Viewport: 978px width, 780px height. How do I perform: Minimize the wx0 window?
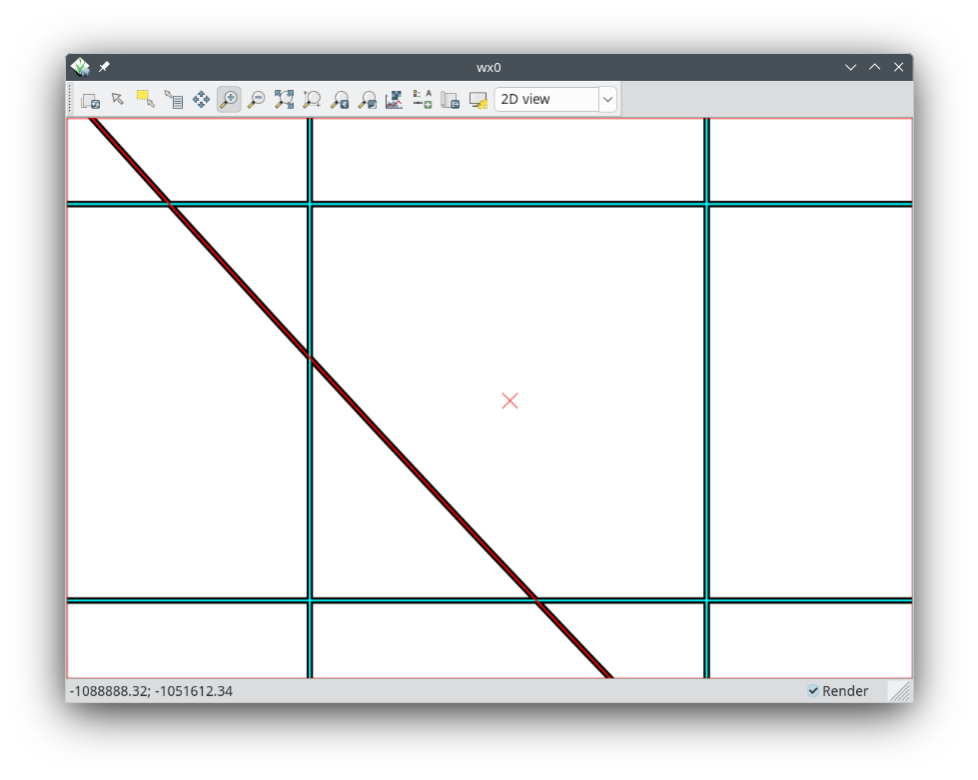click(850, 67)
